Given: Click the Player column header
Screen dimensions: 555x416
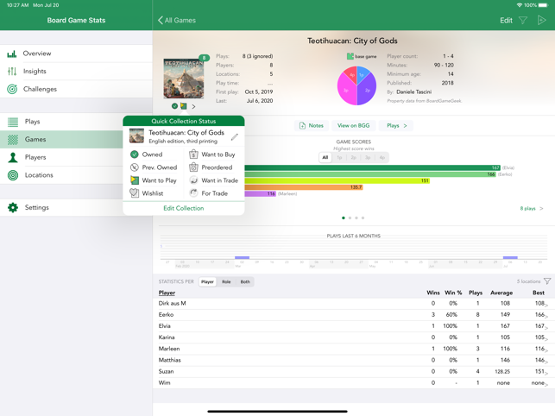Looking at the screenshot, I should click(x=167, y=293).
